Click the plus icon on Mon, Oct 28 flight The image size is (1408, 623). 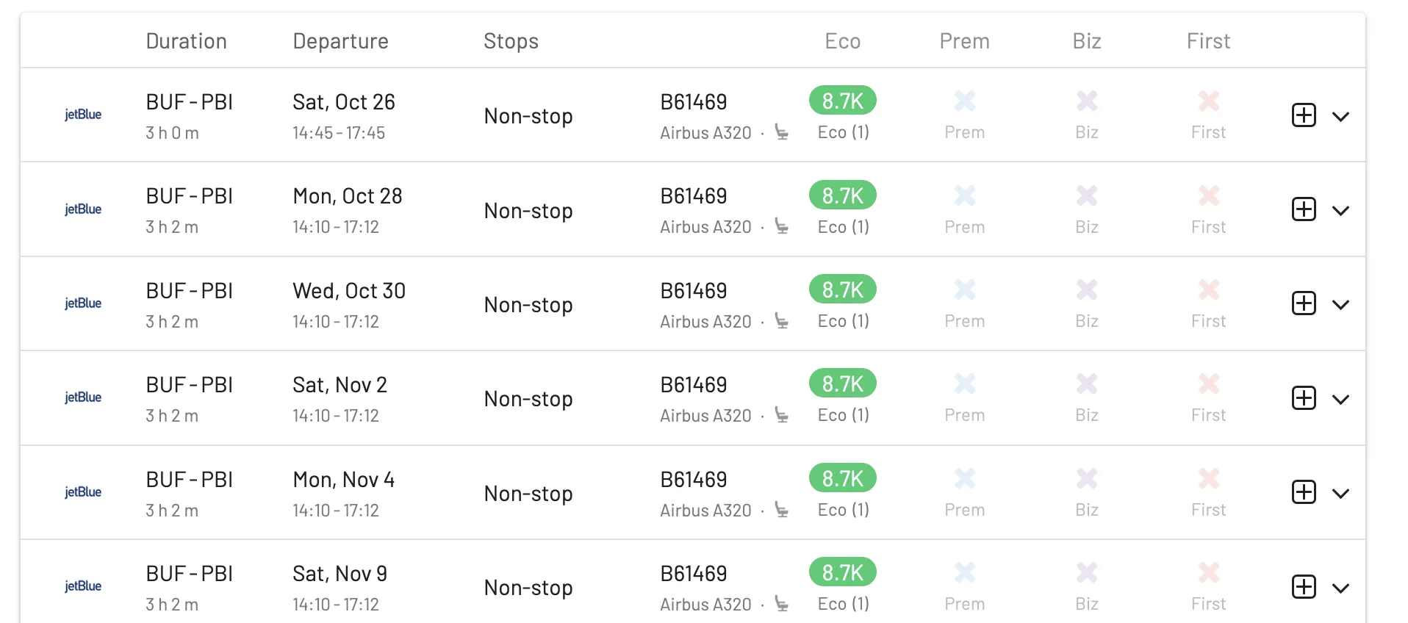coord(1304,209)
